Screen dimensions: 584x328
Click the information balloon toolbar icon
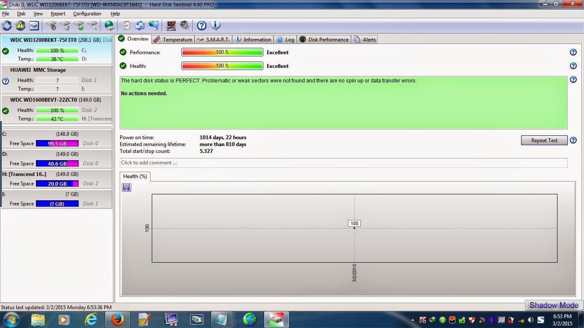point(216,26)
